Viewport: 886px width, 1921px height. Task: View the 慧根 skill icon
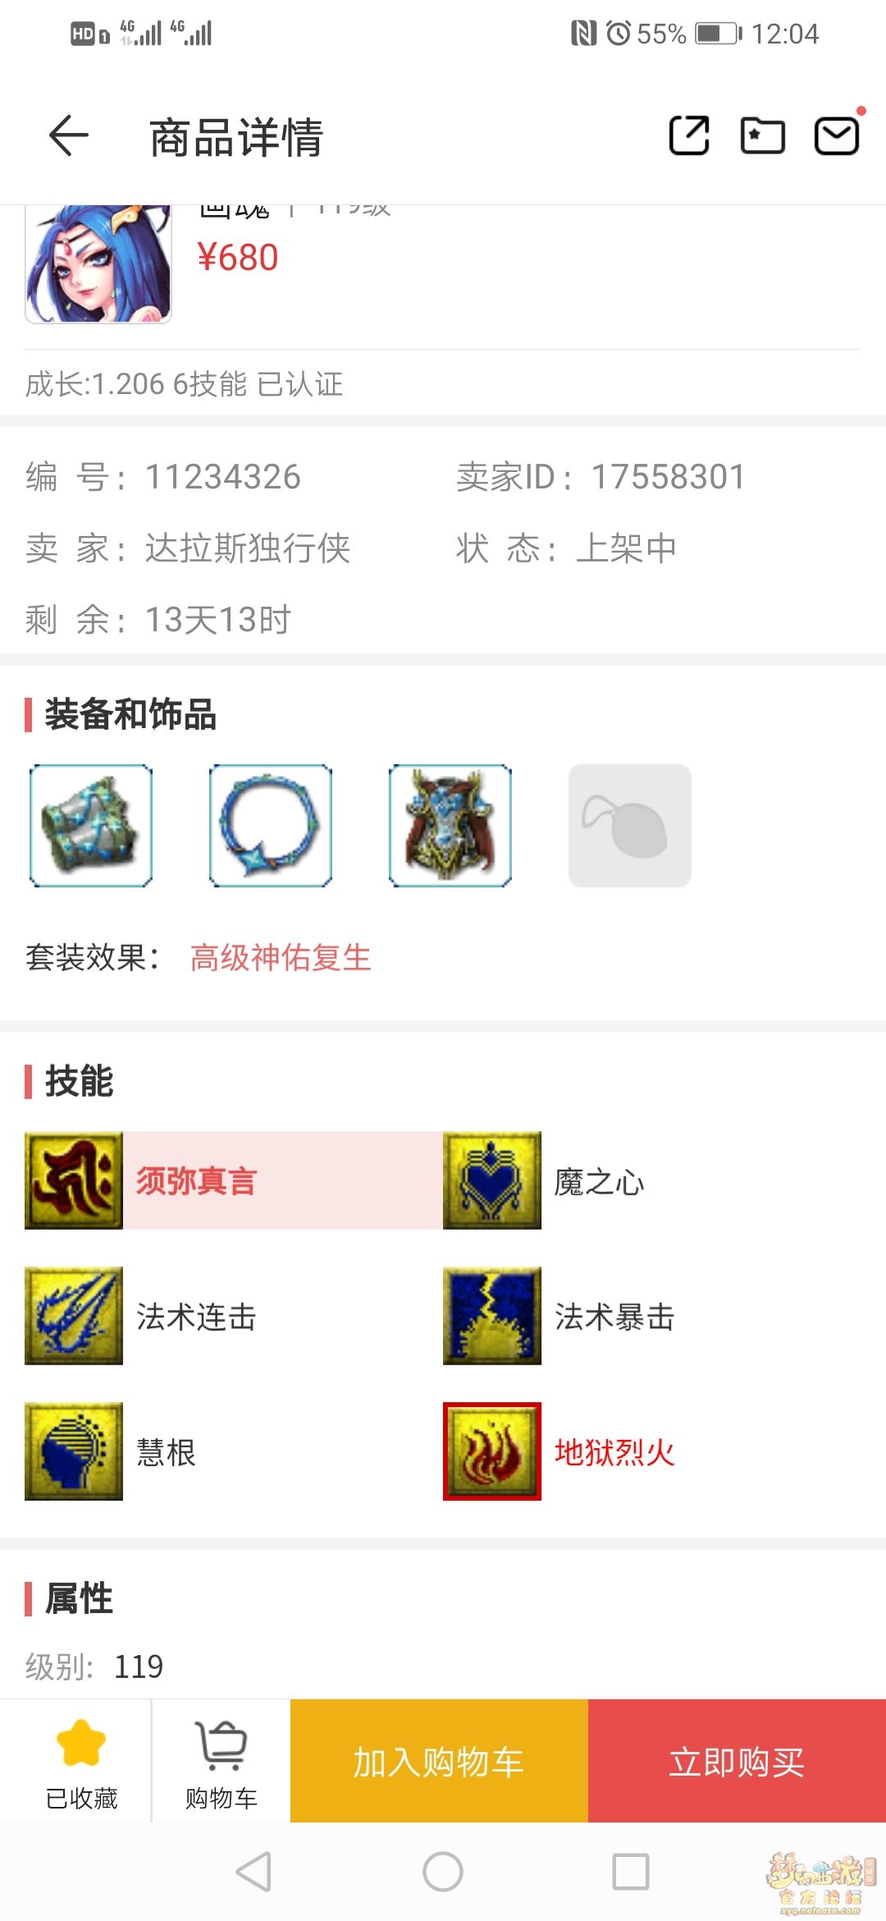[x=74, y=1451]
